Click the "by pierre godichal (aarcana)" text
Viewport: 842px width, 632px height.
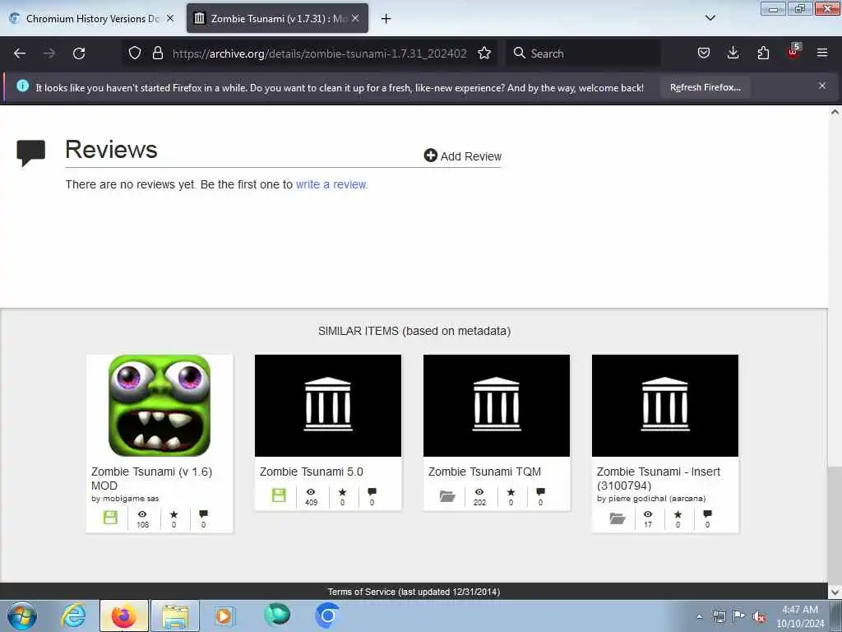click(x=651, y=498)
